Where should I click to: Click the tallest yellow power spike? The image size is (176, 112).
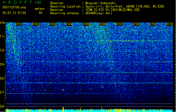pos(102,109)
